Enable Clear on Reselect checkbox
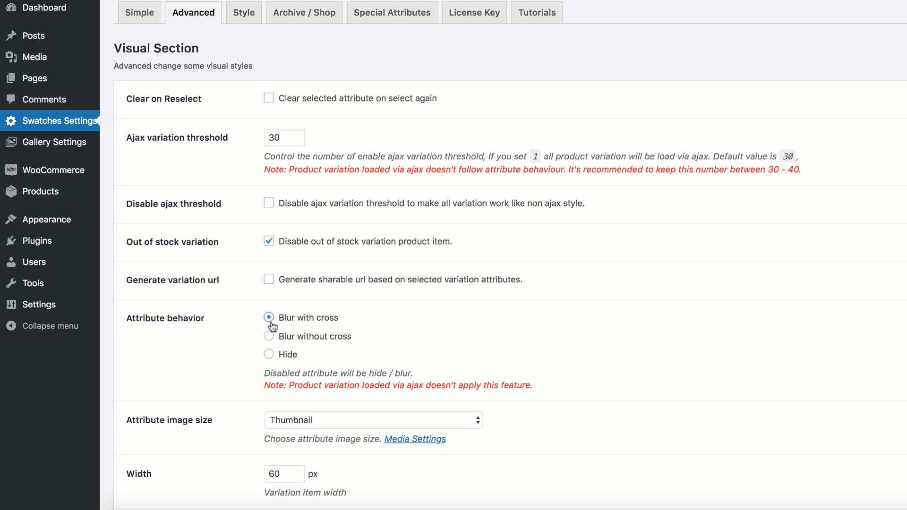The height and width of the screenshot is (510, 907). tap(269, 98)
